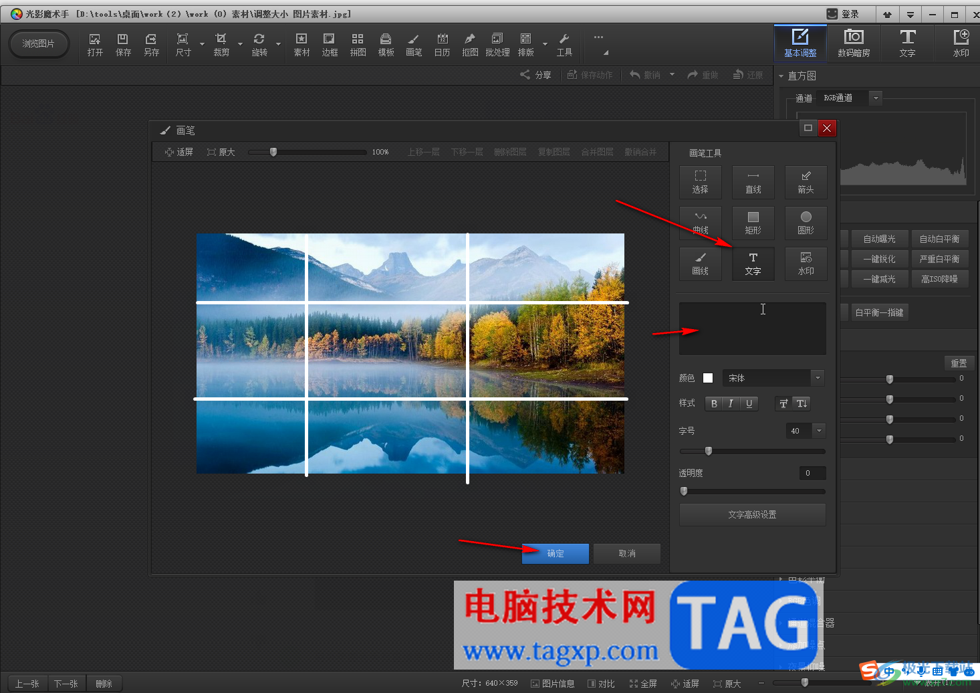Open the 裁剪 crop tool
Screen dimensions: 980x693
point(221,45)
